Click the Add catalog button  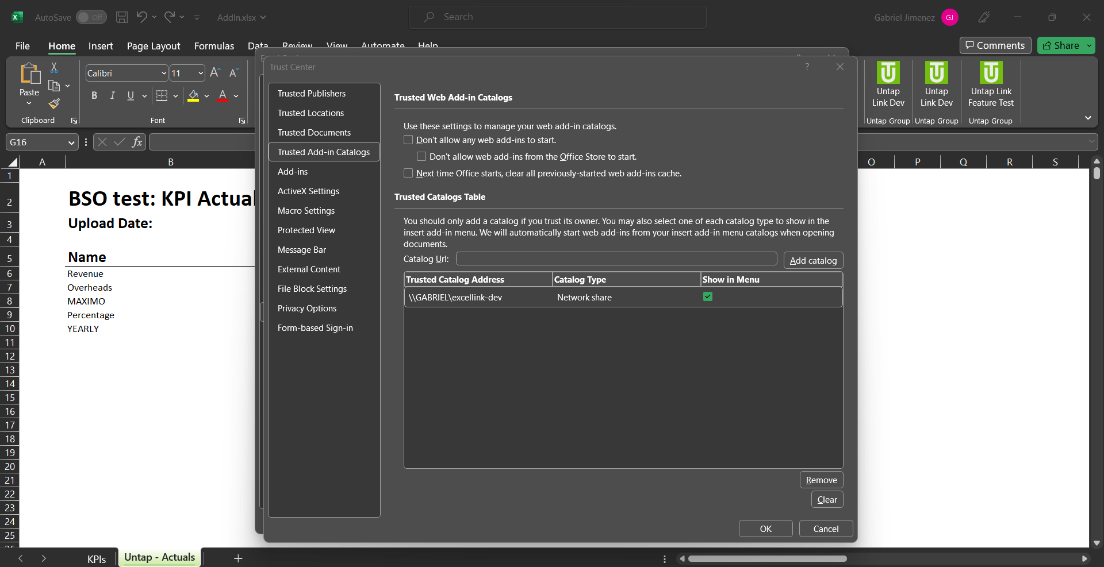pos(813,260)
